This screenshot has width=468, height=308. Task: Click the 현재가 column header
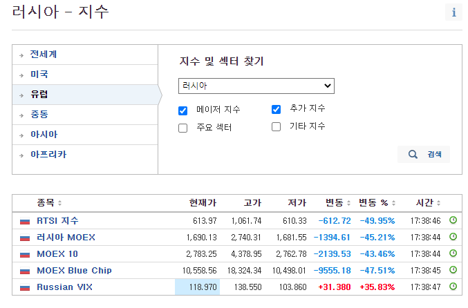coord(203,203)
